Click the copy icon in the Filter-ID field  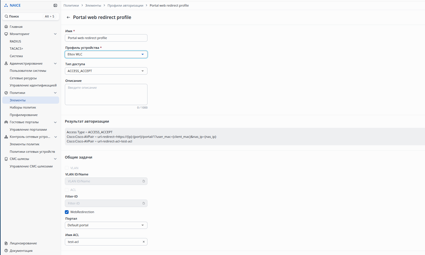coord(144,203)
